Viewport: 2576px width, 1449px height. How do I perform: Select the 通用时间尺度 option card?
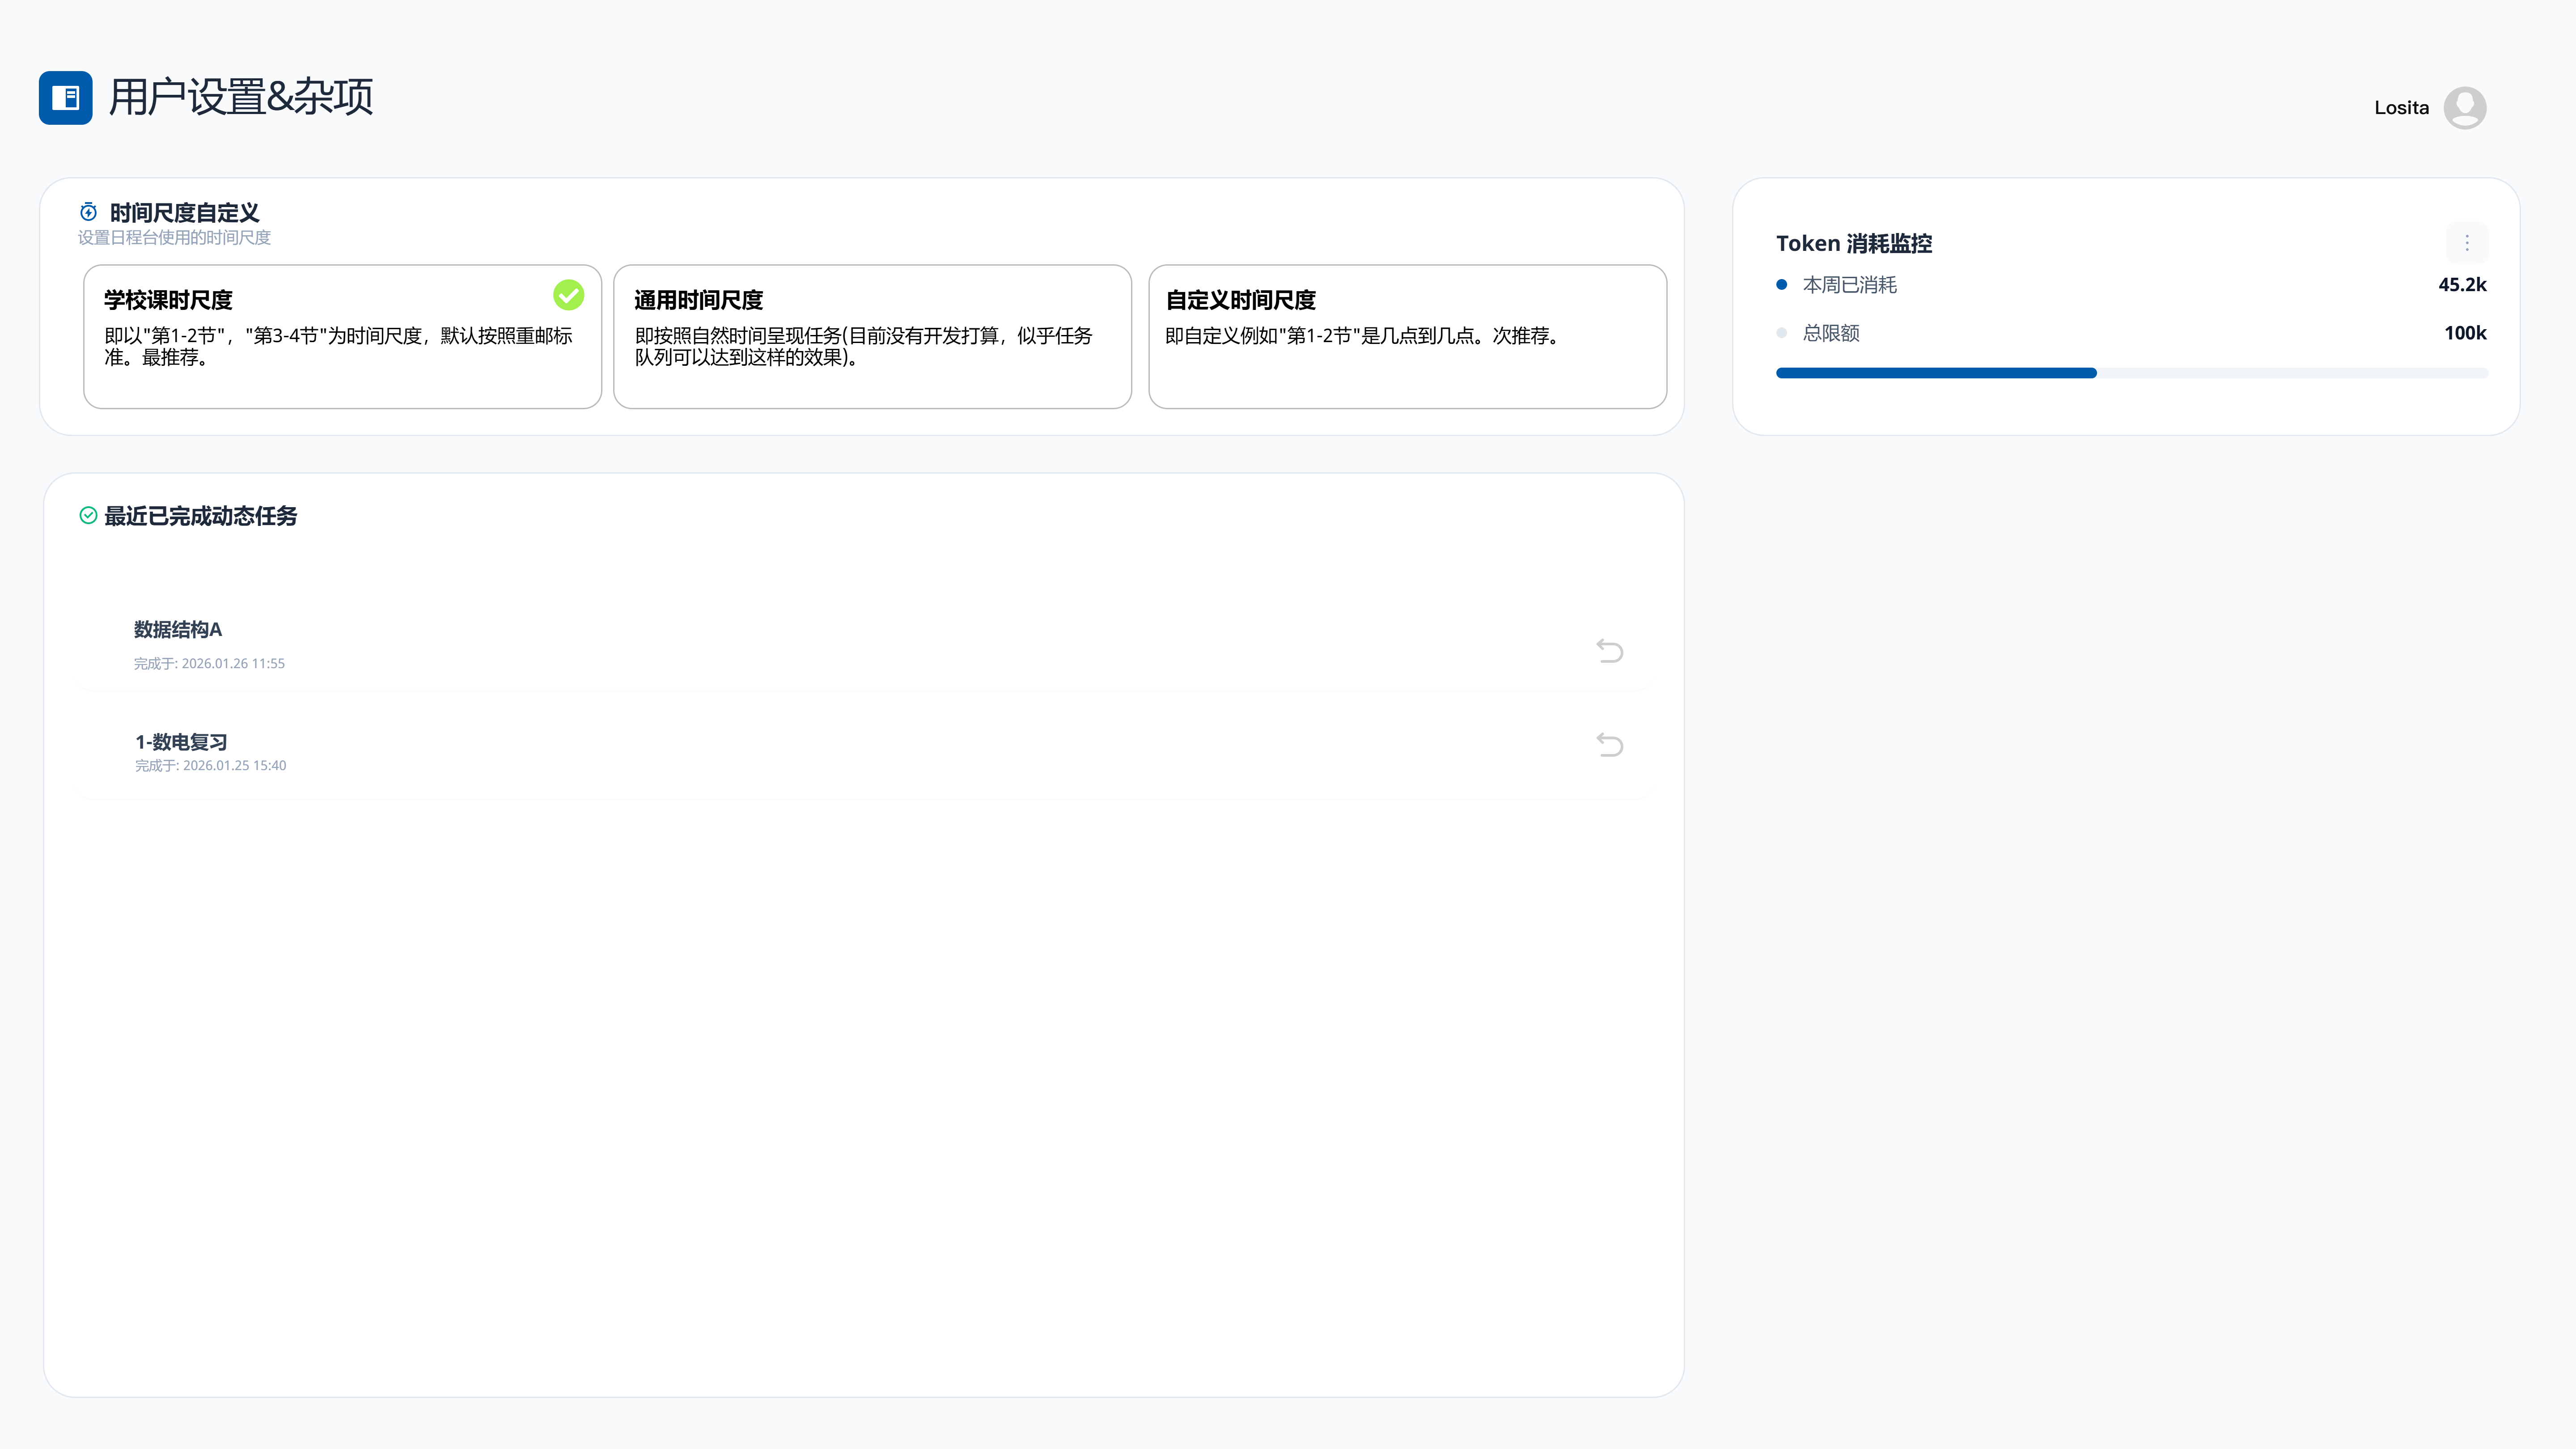point(873,337)
